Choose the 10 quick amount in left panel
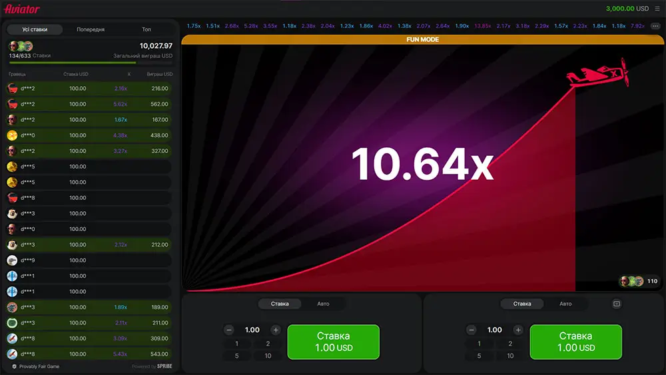The image size is (666, 375). click(268, 356)
